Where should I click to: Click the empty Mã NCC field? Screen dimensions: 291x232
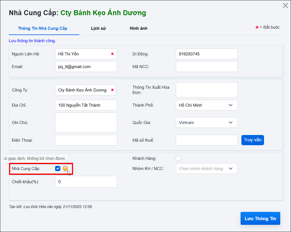[207, 66]
